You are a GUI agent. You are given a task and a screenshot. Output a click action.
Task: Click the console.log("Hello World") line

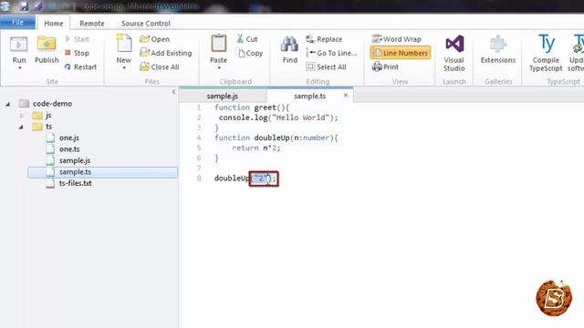click(x=278, y=118)
